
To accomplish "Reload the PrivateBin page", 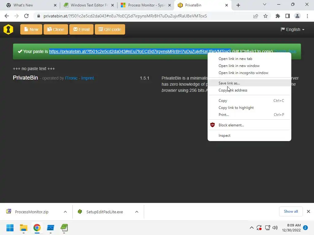I will (x=26, y=16).
